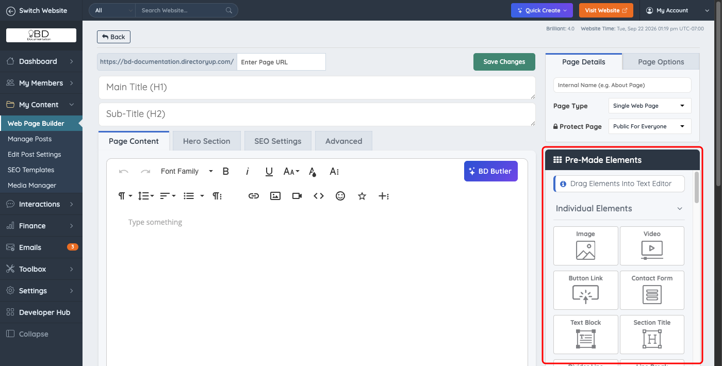722x366 pixels.
Task: Collapse the Individual Elements section
Action: pos(680,209)
